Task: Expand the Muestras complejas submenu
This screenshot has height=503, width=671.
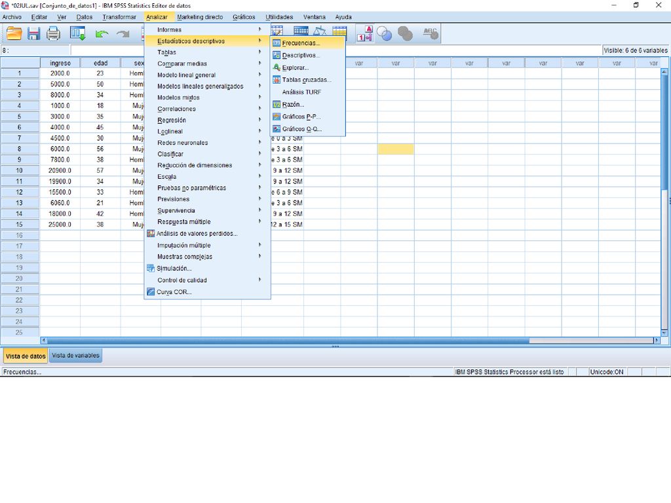Action: pos(207,257)
